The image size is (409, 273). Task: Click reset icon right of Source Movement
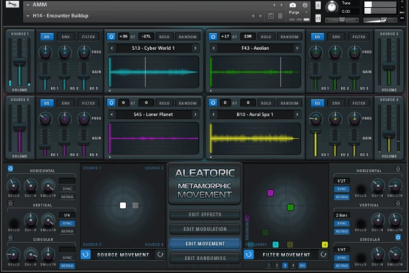[x=160, y=255]
